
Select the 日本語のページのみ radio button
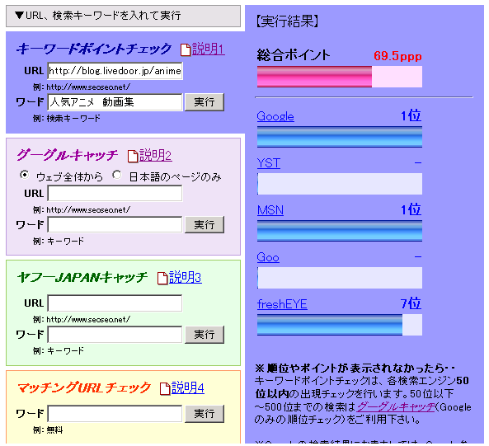[117, 175]
